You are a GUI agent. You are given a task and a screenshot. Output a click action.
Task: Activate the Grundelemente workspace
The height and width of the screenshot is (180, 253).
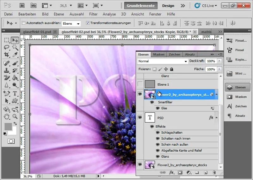tap(141, 6)
